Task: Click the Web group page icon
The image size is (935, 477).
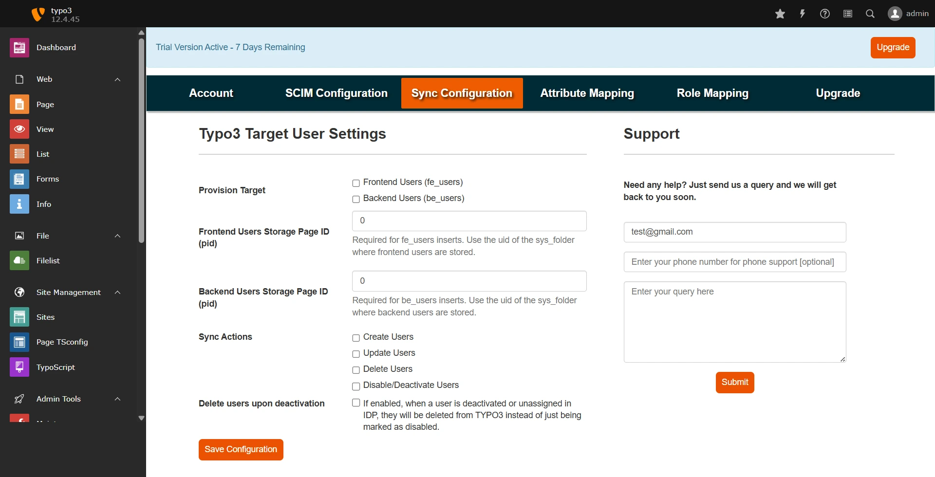Action: [19, 79]
